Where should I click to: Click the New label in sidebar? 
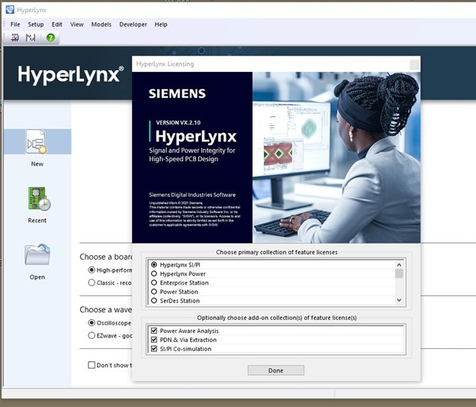pos(37,164)
